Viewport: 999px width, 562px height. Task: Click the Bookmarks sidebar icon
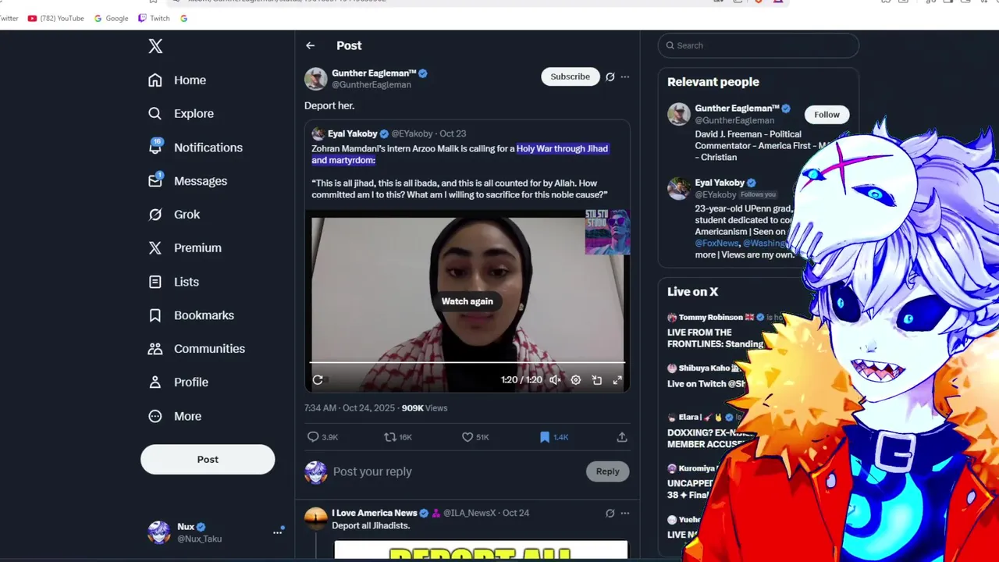click(x=155, y=315)
